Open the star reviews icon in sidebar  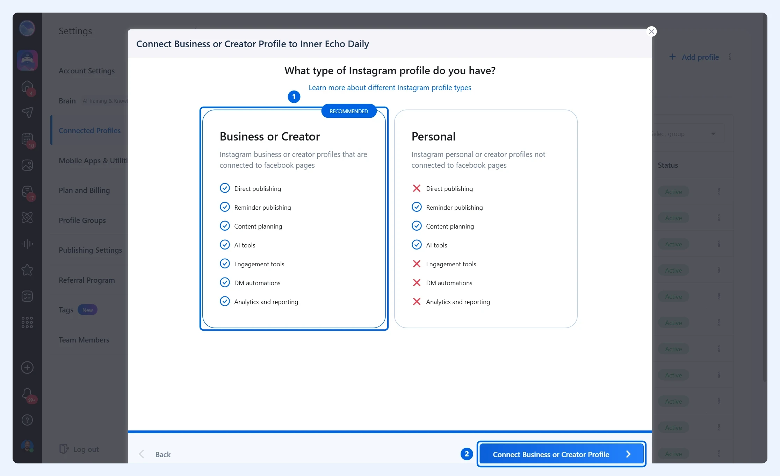[x=27, y=270]
